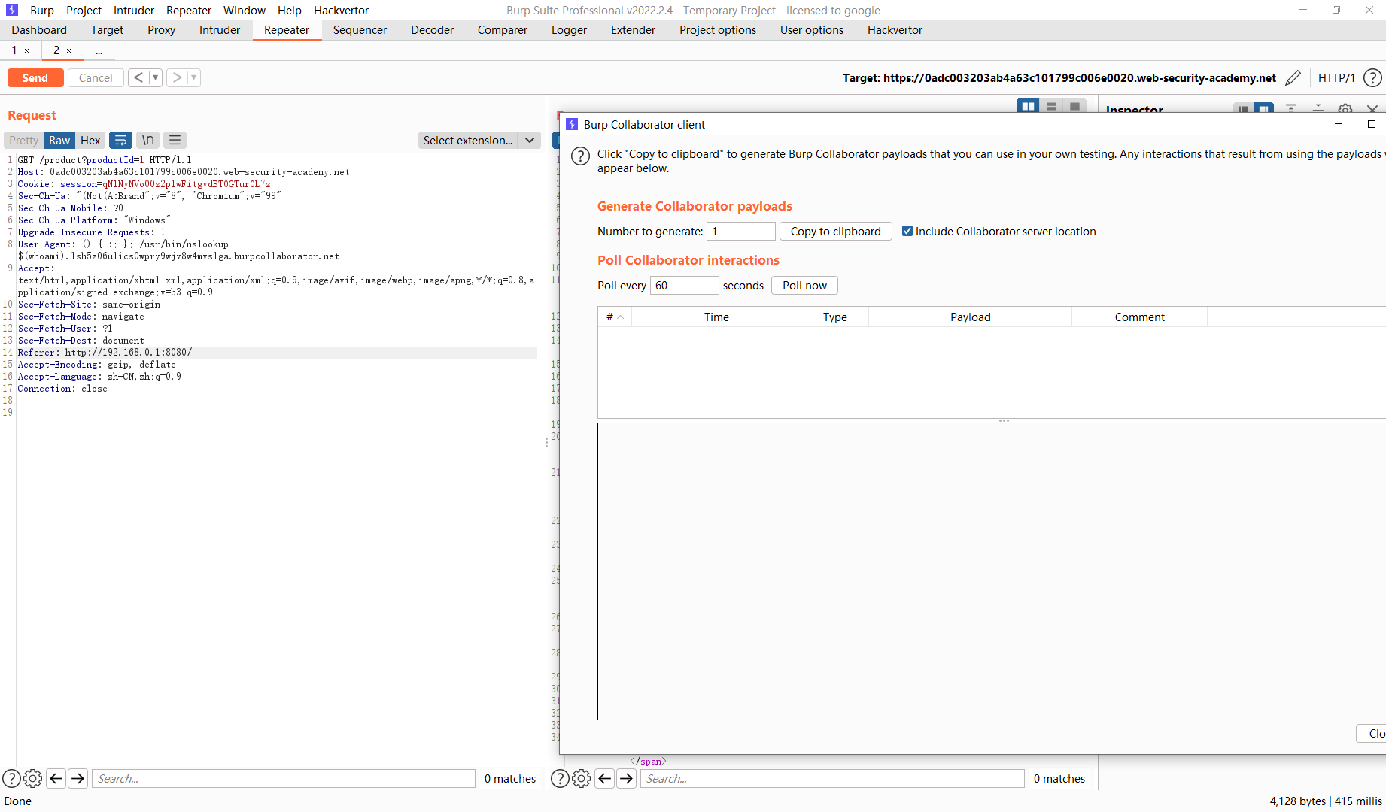This screenshot has width=1386, height=812.
Task: Go forward in request history arrow
Action: (177, 77)
